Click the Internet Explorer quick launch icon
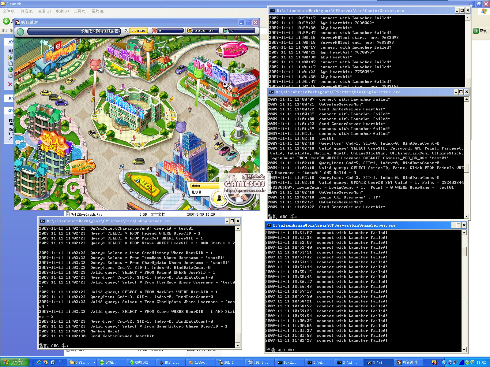 click(x=39, y=362)
